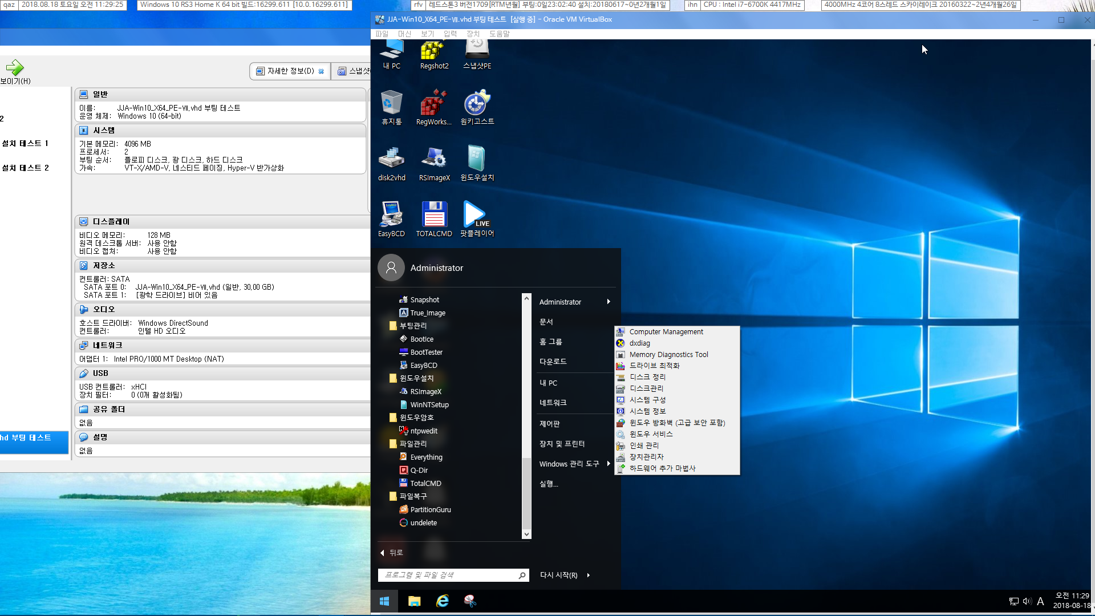
Task: Launch Bootice from start menu
Action: click(x=416, y=339)
